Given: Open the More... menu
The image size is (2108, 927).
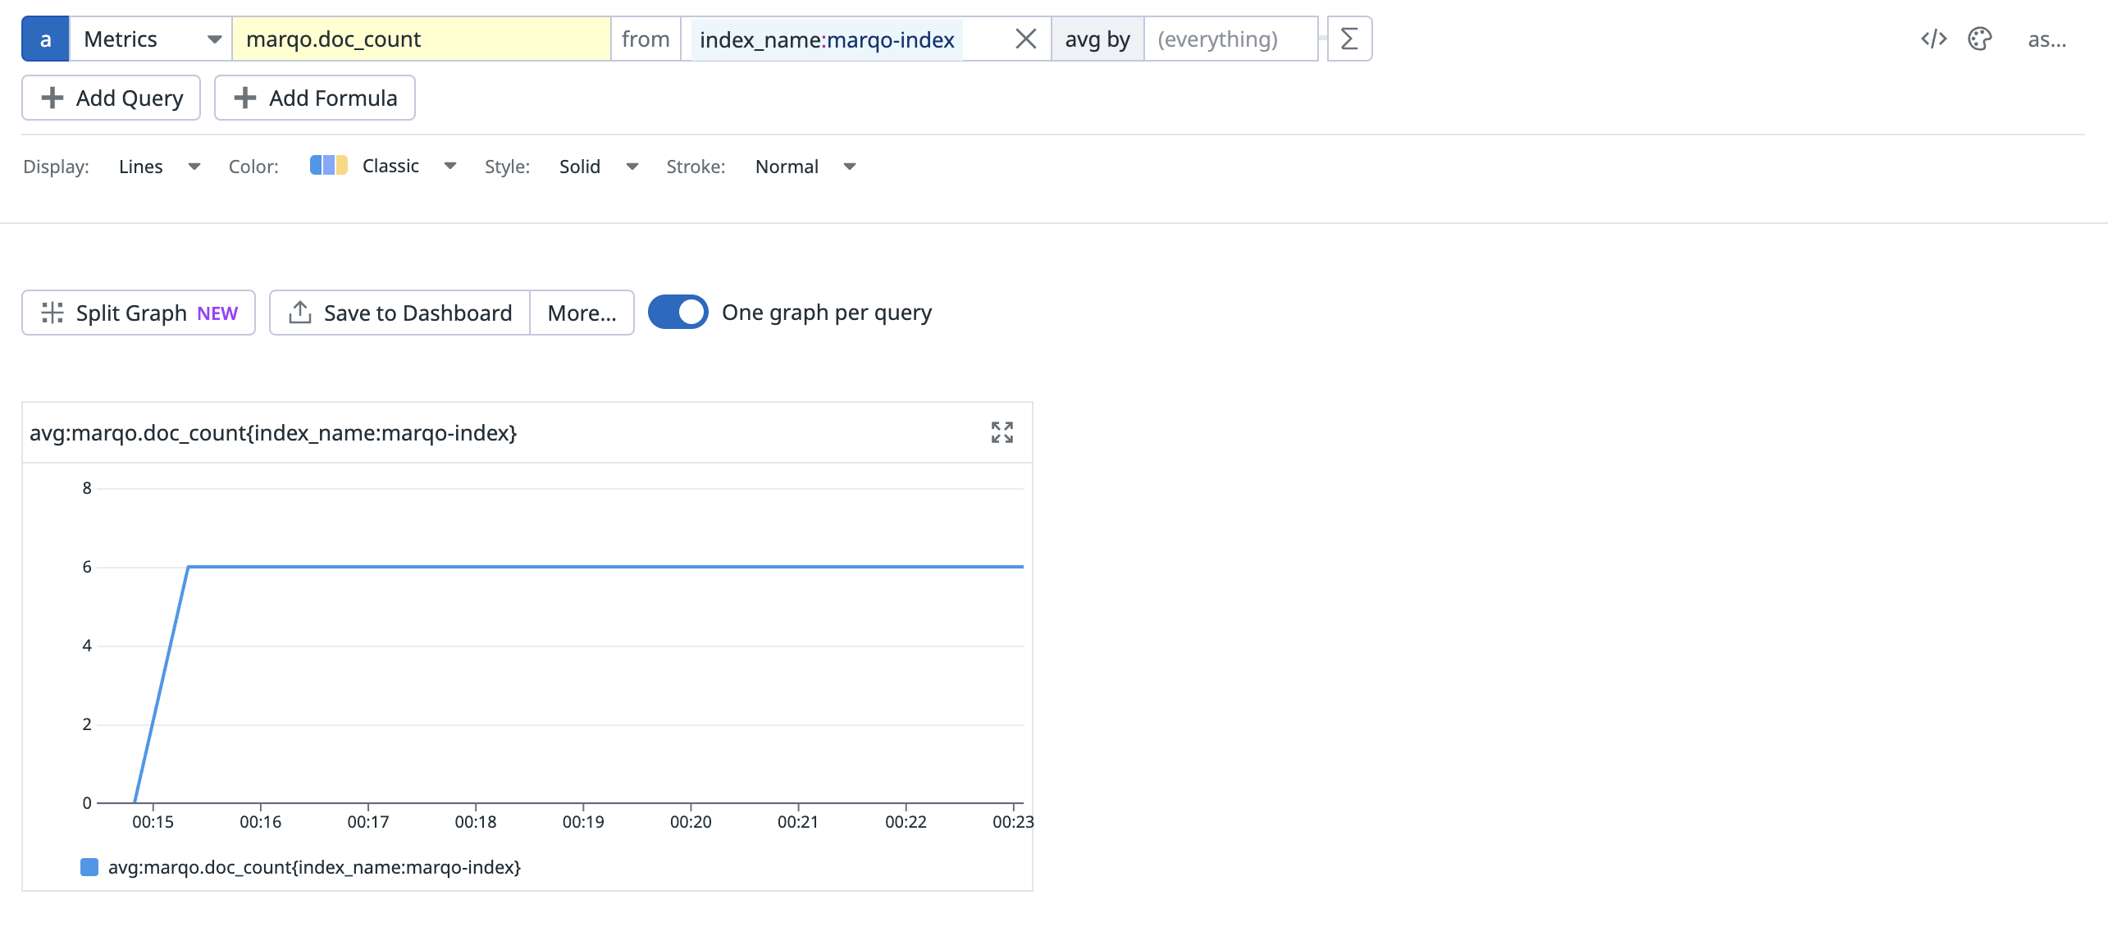Looking at the screenshot, I should pos(582,313).
